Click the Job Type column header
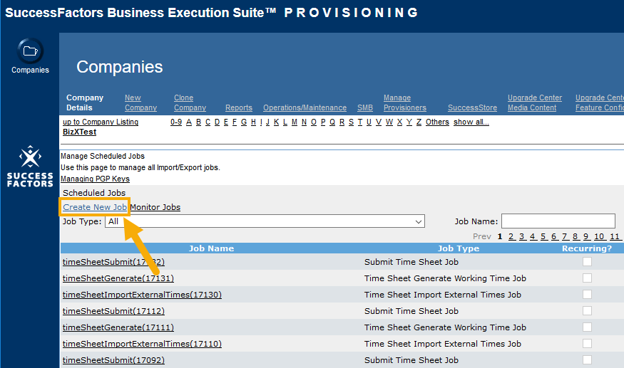This screenshot has width=624, height=368. [459, 248]
